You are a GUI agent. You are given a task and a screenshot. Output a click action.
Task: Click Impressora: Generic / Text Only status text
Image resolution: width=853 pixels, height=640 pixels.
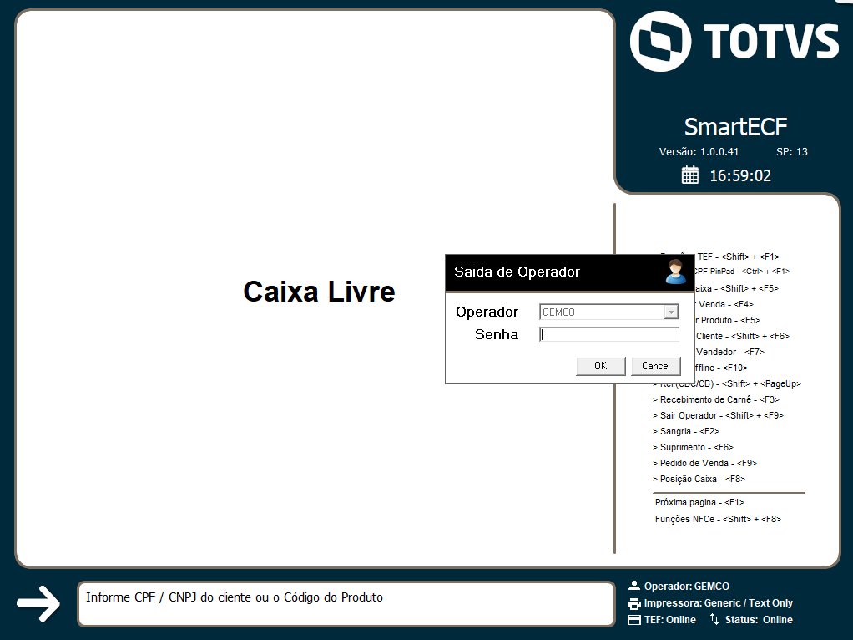[718, 603]
